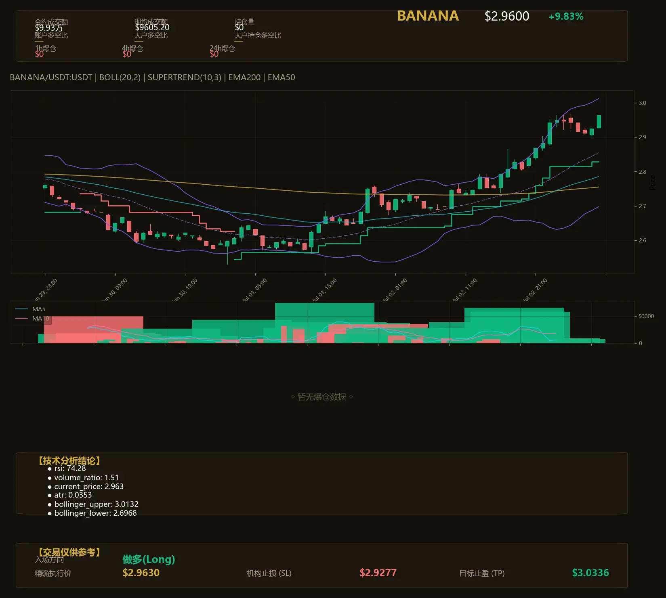Select the atr: 0.0353 line
The image size is (666, 598).
73,495
